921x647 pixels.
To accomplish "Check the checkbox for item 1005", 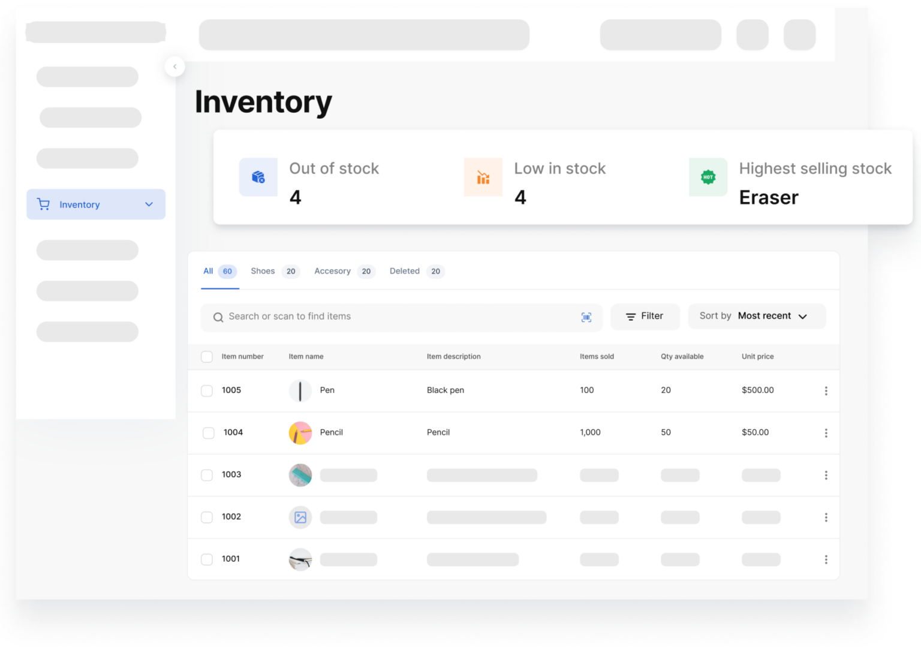I will pyautogui.click(x=207, y=390).
